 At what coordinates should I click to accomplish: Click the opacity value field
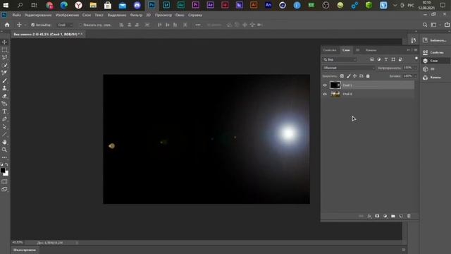tap(407, 68)
